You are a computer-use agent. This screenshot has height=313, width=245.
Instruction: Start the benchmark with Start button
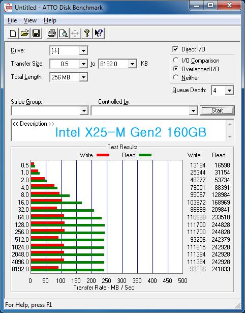217,110
